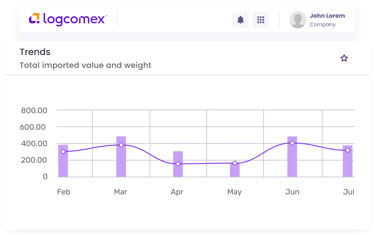Open the John Lorem profile name

pyautogui.click(x=327, y=16)
